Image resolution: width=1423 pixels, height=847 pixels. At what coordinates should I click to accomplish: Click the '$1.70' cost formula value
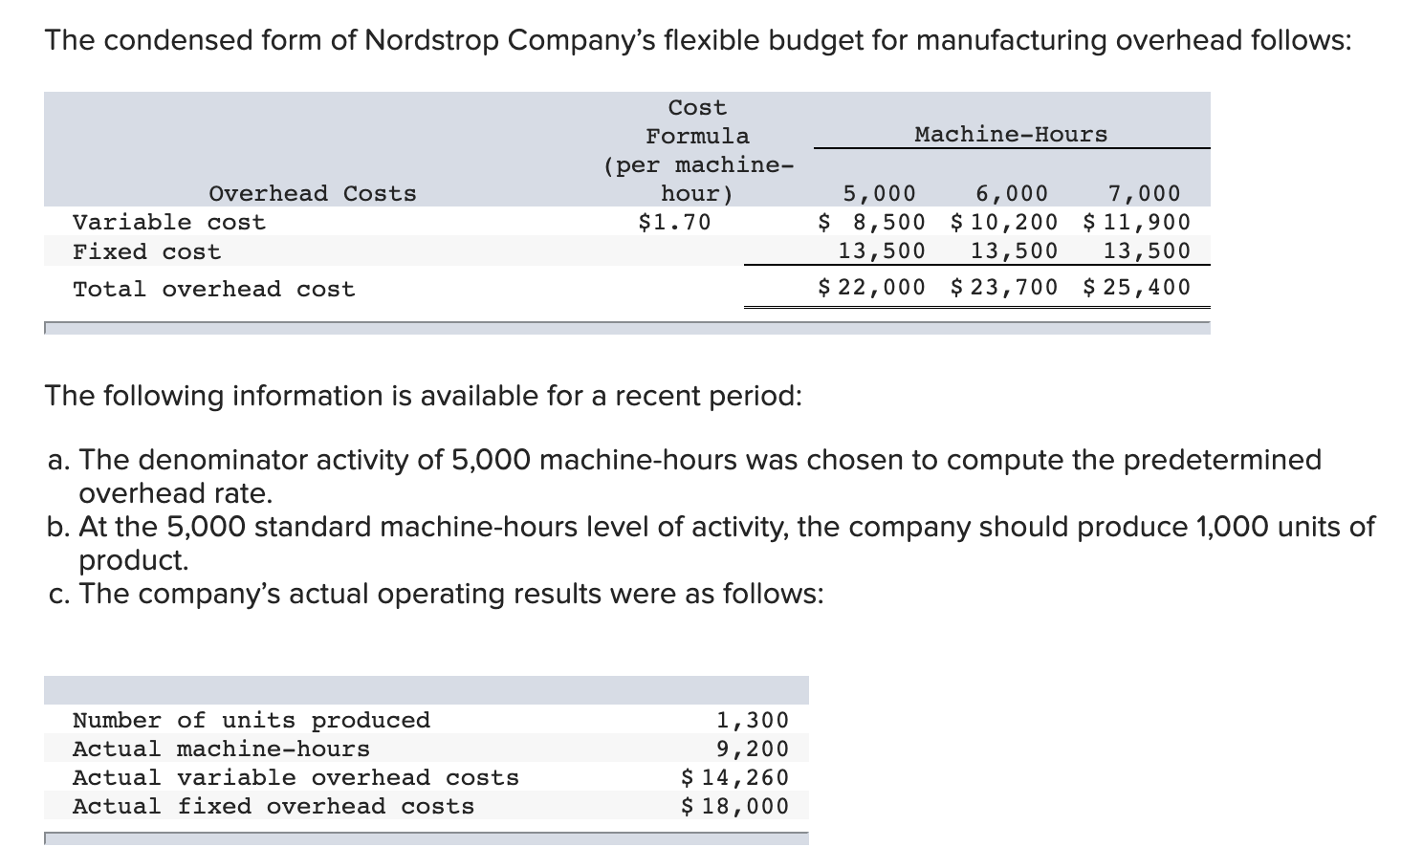(x=674, y=222)
